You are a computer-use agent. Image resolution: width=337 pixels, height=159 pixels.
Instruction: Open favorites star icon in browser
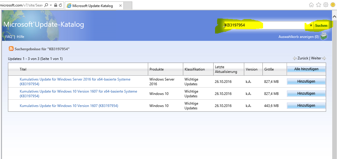point(318,5)
